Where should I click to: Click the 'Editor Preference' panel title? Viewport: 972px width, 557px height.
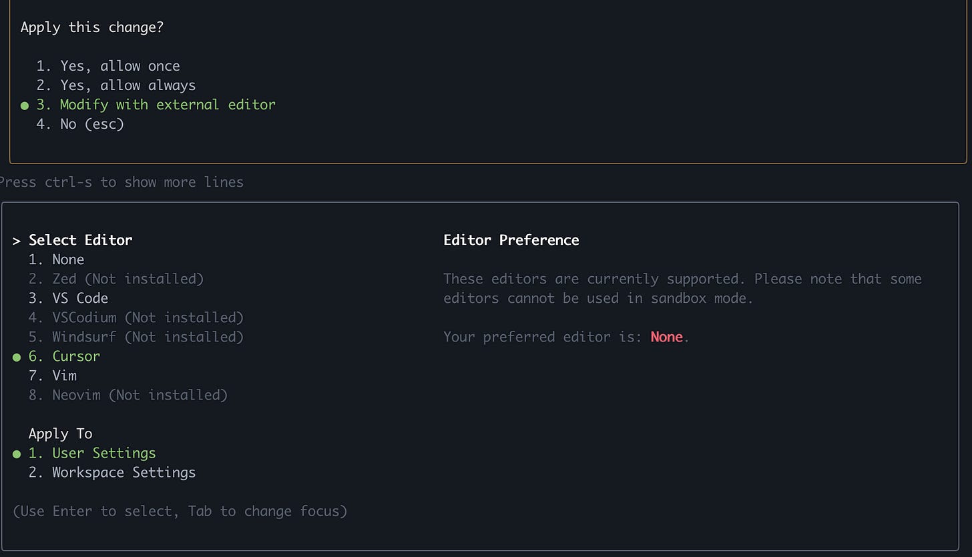tap(511, 239)
